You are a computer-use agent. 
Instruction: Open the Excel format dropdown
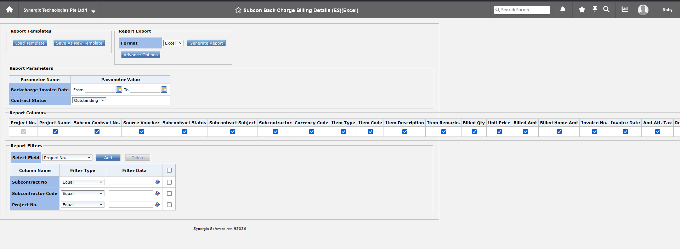(173, 43)
